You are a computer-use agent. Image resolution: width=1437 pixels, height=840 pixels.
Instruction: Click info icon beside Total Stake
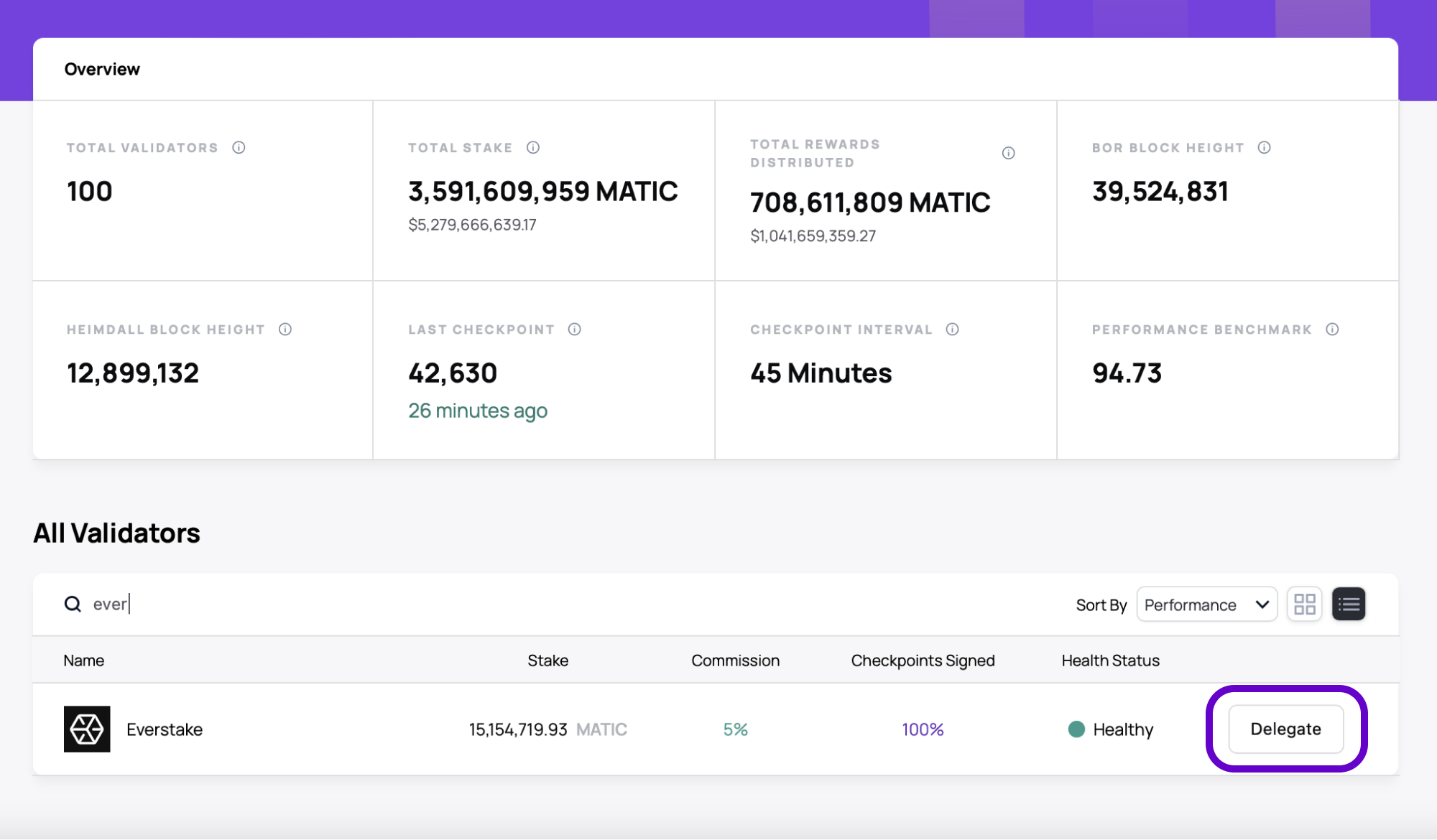(533, 147)
